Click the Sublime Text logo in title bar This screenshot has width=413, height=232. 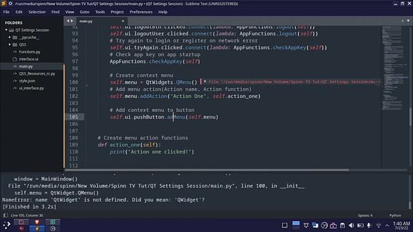tap(3, 3)
